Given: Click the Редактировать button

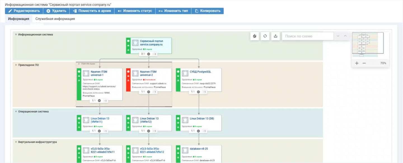Looking at the screenshot, I should click(x=24, y=11).
